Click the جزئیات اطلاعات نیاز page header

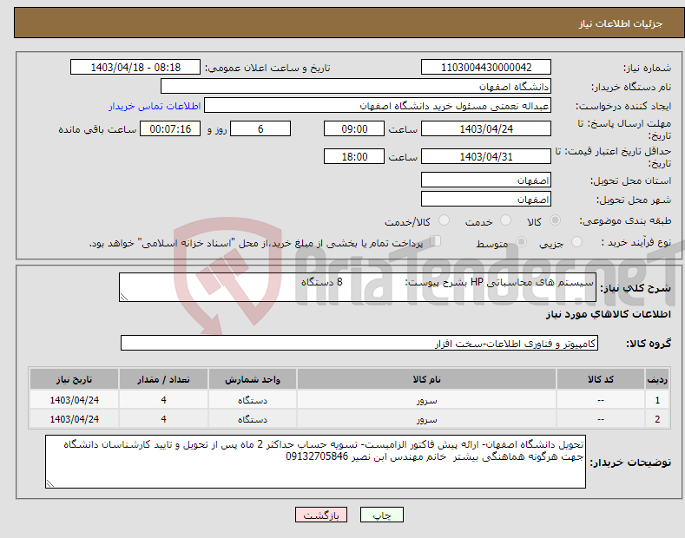click(621, 23)
